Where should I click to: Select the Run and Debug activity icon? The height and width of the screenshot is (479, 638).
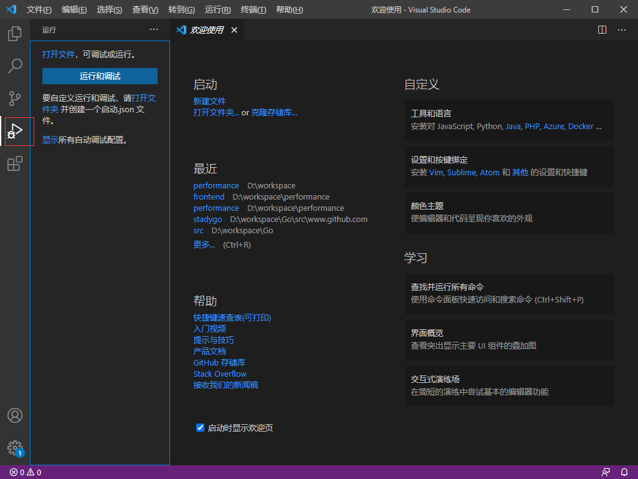pyautogui.click(x=15, y=131)
